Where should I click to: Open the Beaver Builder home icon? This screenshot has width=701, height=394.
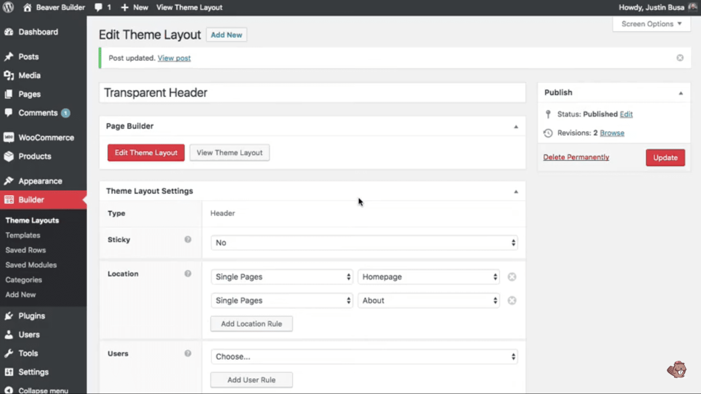pos(27,7)
